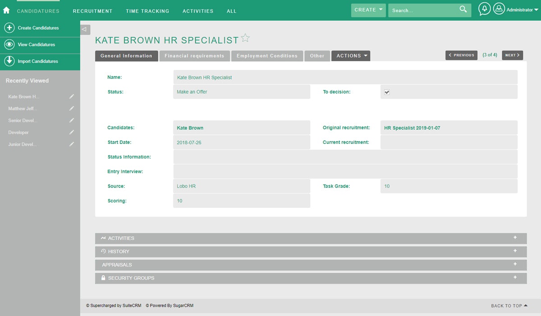Viewport: 541px width, 316px height.
Task: Open Kate Brown H... in Recently Viewed
Action: (24, 97)
